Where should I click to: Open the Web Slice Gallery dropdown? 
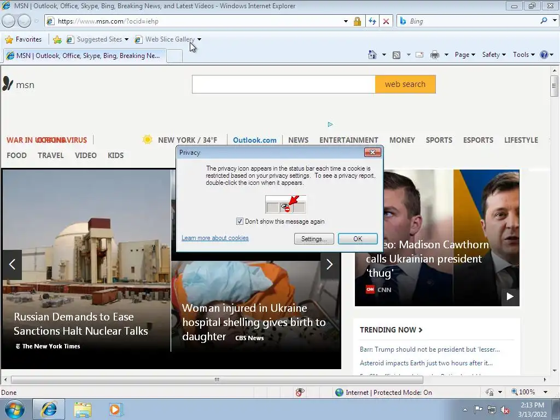click(199, 39)
